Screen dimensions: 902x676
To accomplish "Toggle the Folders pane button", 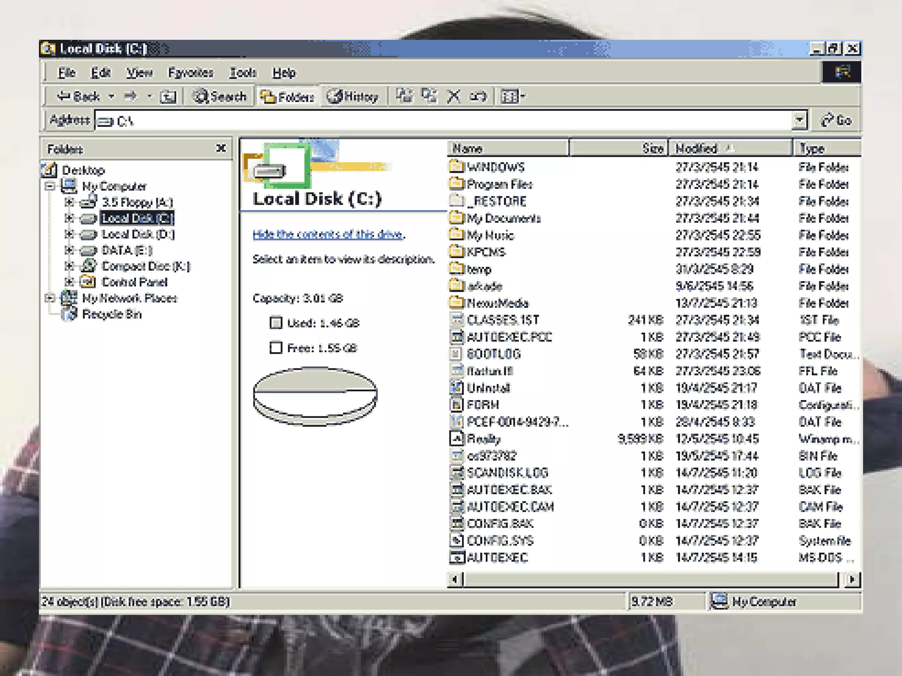I will (x=287, y=96).
